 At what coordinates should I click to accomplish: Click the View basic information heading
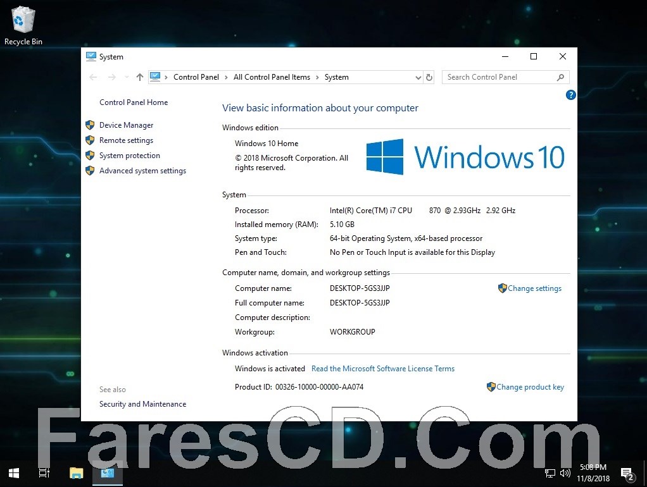(320, 108)
